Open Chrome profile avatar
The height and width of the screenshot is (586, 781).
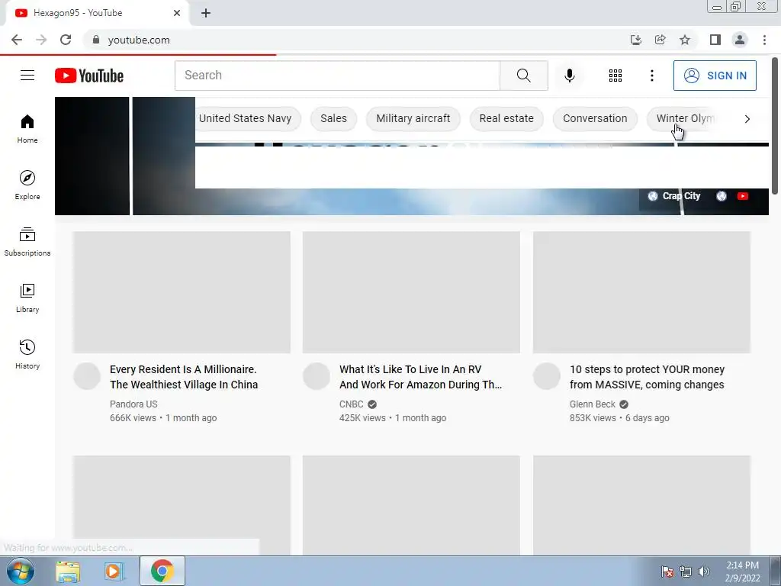click(x=740, y=40)
